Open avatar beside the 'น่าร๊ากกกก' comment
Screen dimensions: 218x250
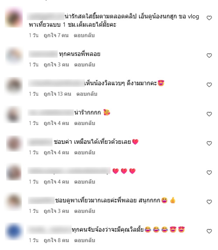coord(14,114)
